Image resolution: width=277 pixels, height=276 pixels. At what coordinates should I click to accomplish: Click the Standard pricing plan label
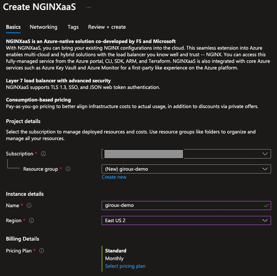tap(115, 251)
